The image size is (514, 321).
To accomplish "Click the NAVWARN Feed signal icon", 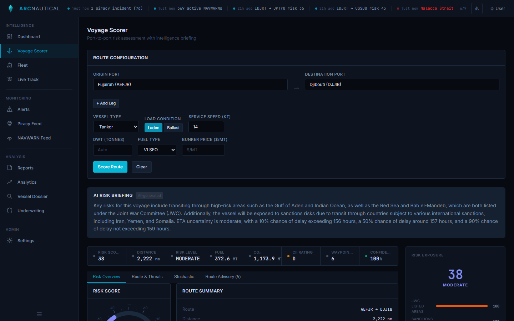I will 10,138.
